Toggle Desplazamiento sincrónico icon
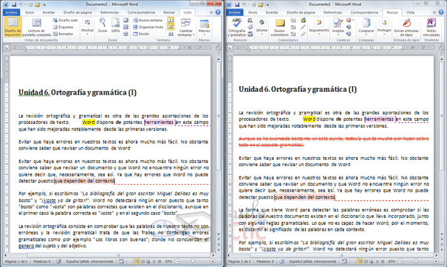447x267 pixels. pyautogui.click(x=170, y=27)
